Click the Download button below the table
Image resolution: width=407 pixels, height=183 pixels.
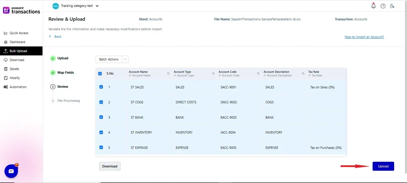[x=110, y=166]
